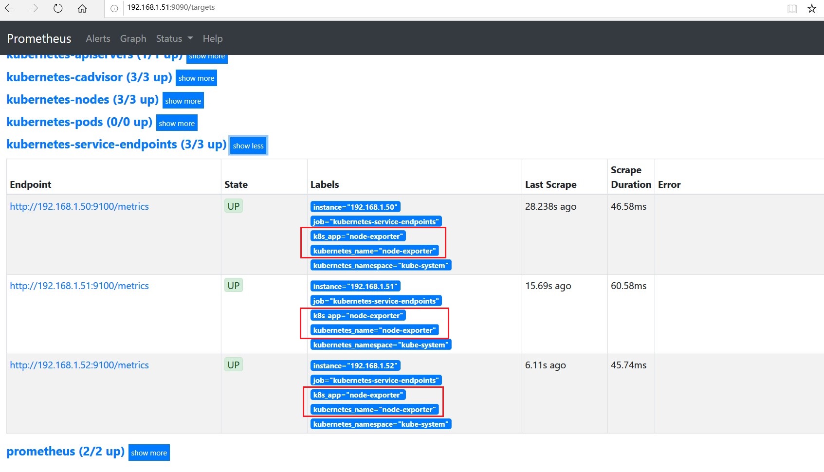Screen dimensions: 824x472
Task: Show more for kubernetes-pods targets
Action: point(177,123)
